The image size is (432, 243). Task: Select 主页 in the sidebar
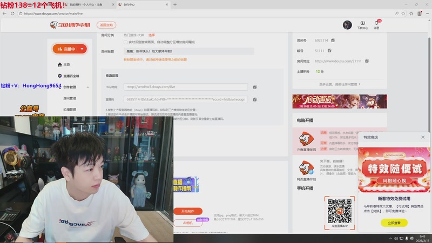pos(67,64)
